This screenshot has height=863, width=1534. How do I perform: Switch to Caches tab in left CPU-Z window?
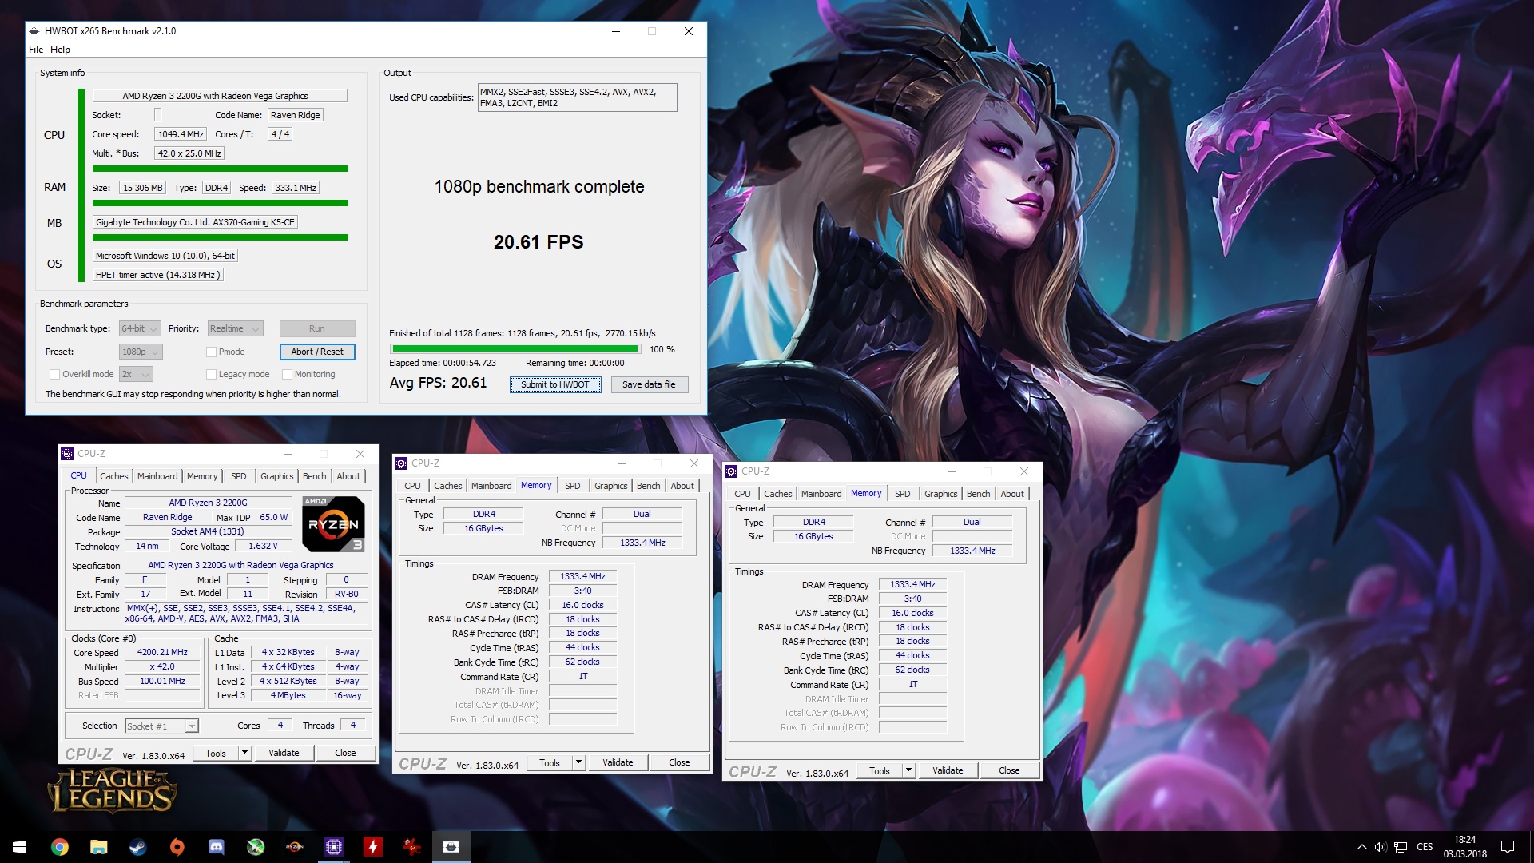coord(114,476)
